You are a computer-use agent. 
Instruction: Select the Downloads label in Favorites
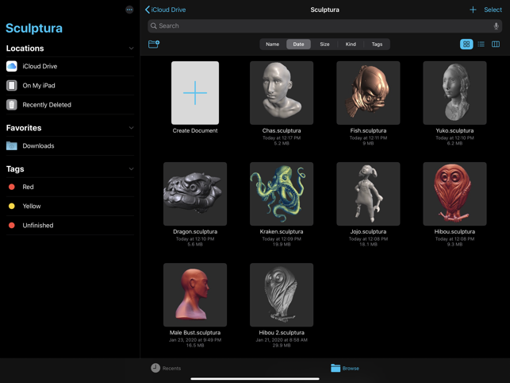point(38,145)
